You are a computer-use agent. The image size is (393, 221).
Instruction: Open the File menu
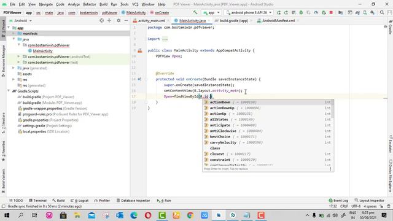click(x=12, y=4)
